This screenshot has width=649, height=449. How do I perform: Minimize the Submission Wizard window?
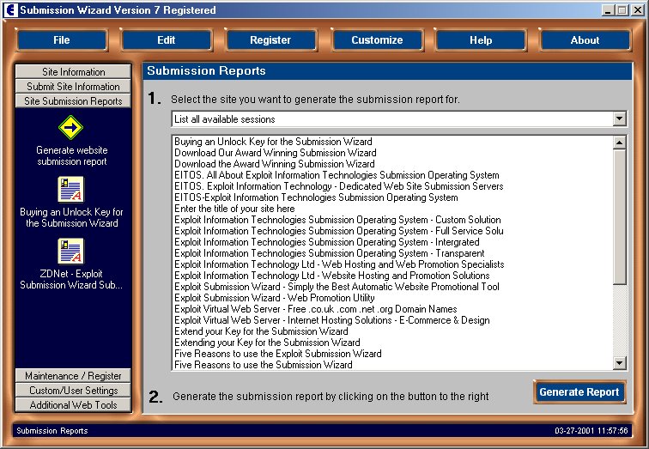[608, 10]
